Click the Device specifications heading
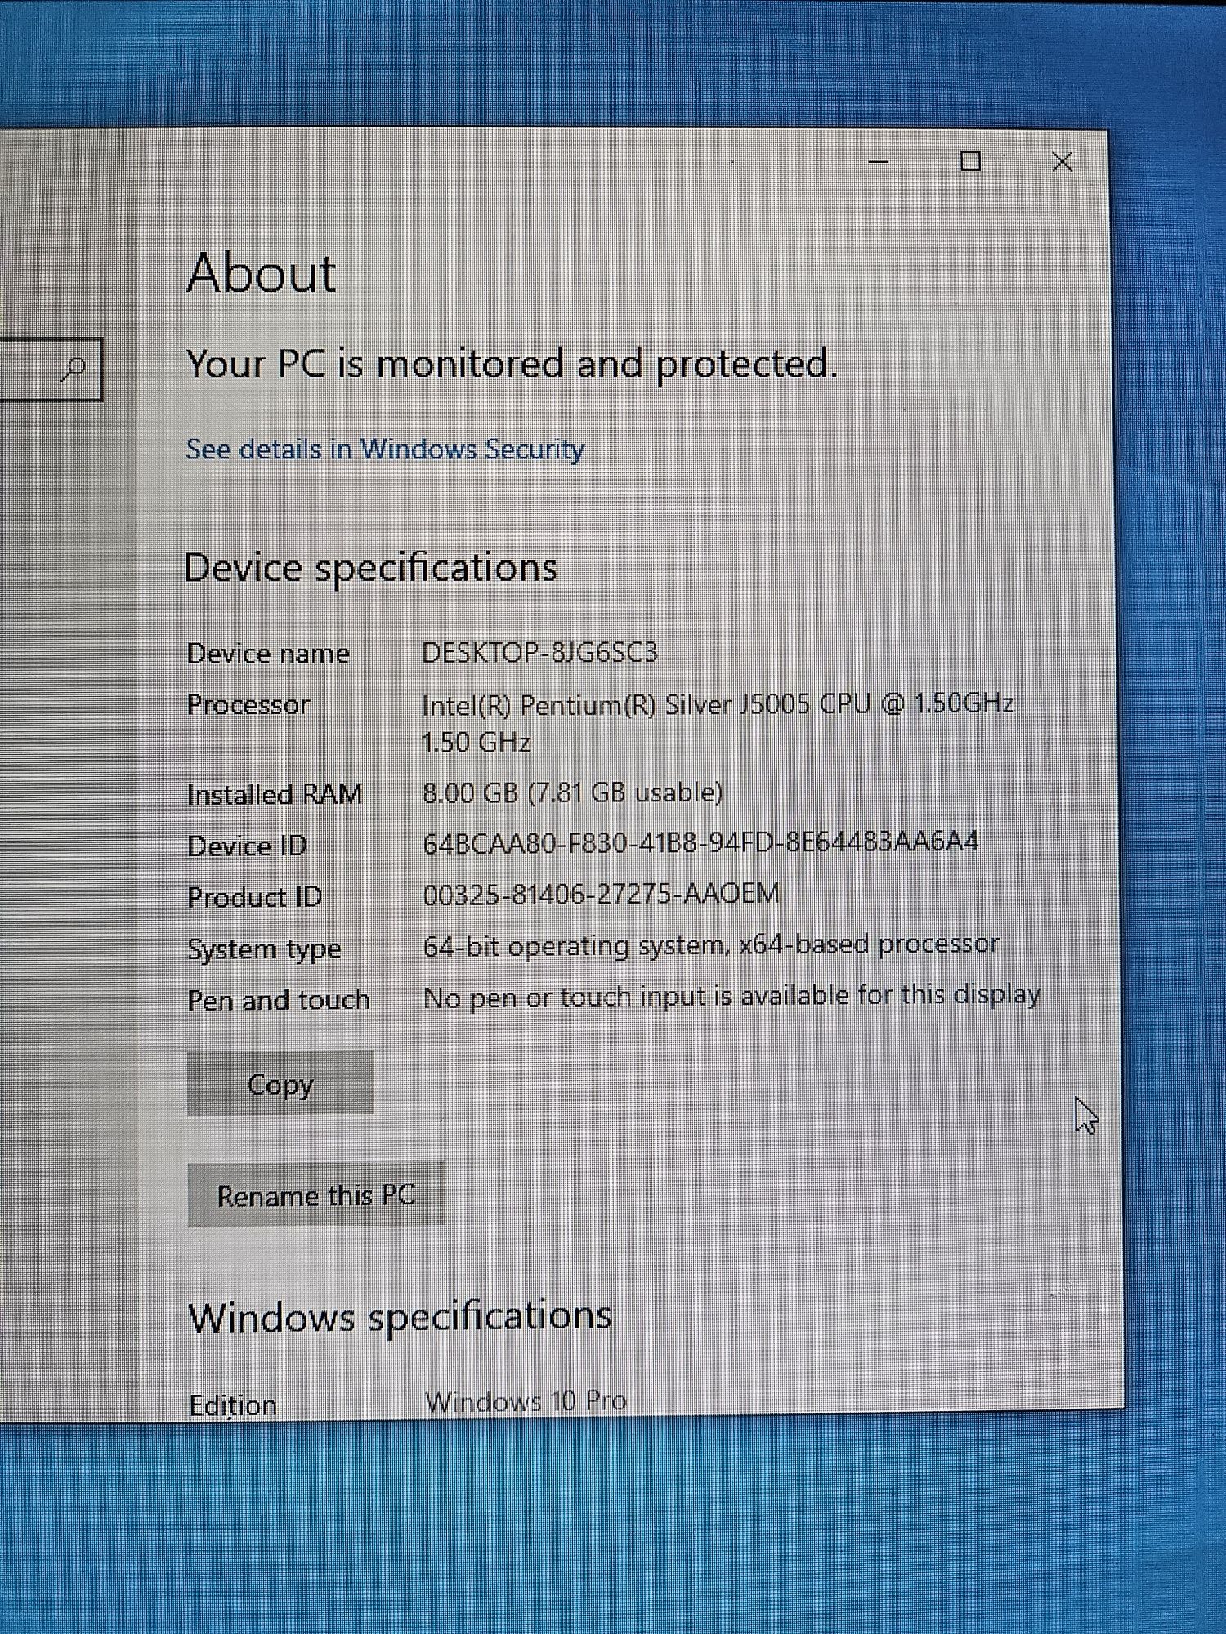1226x1634 pixels. (x=370, y=568)
